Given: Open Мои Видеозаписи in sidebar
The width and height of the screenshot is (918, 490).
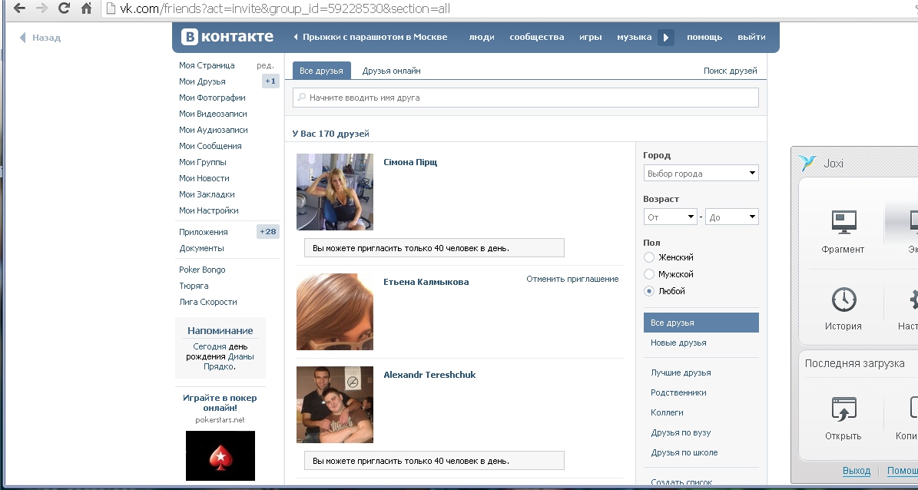Looking at the screenshot, I should coord(213,114).
